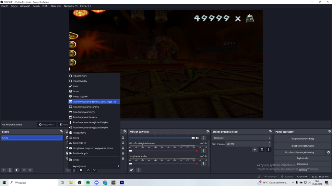Open three-dot menu for Urządzenie audio
The width and height of the screenshot is (332, 186).
204,164
